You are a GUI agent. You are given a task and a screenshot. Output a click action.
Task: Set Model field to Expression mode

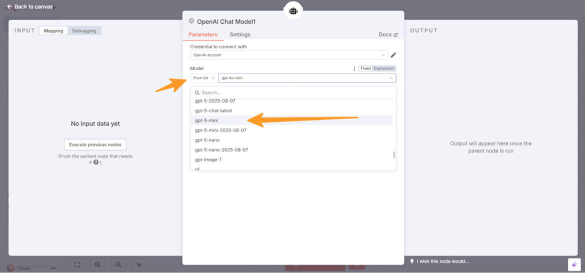[383, 68]
